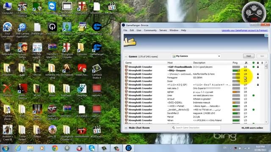Open the Archeblade desktop shortcut
This screenshot has width=271, height=152.
[67, 70]
